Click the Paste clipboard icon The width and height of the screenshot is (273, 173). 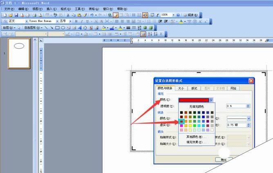point(79,15)
